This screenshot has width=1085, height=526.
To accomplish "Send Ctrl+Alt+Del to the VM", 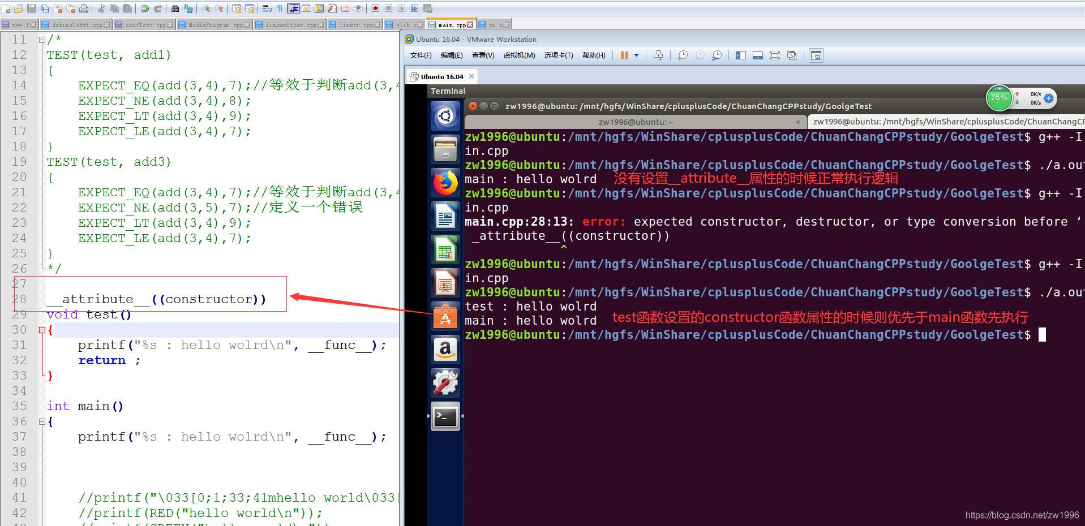I will point(658,55).
